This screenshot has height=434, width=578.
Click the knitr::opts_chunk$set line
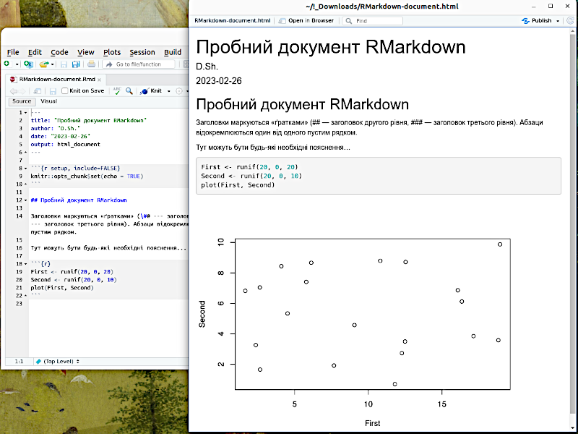(87, 176)
